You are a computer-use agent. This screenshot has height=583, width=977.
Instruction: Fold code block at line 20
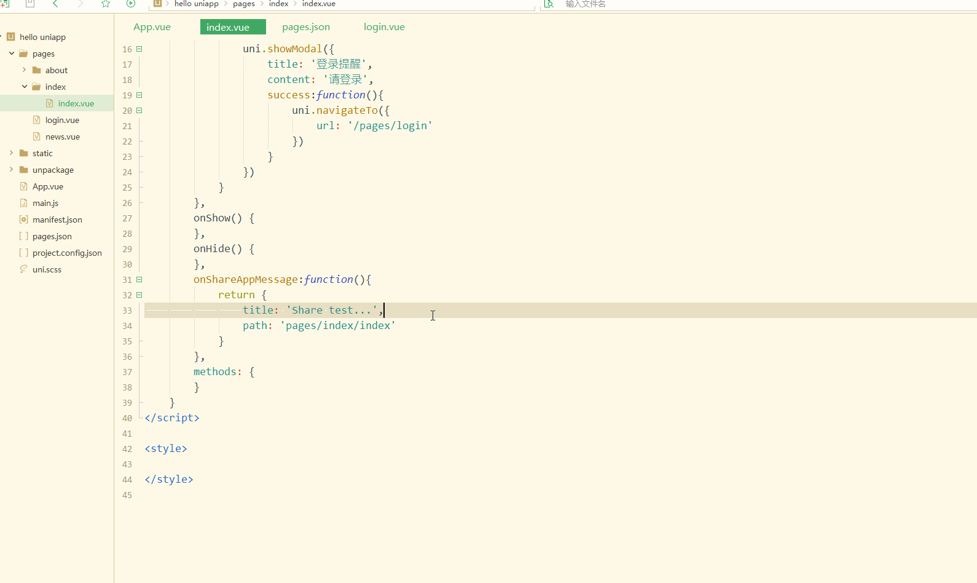[x=139, y=111]
